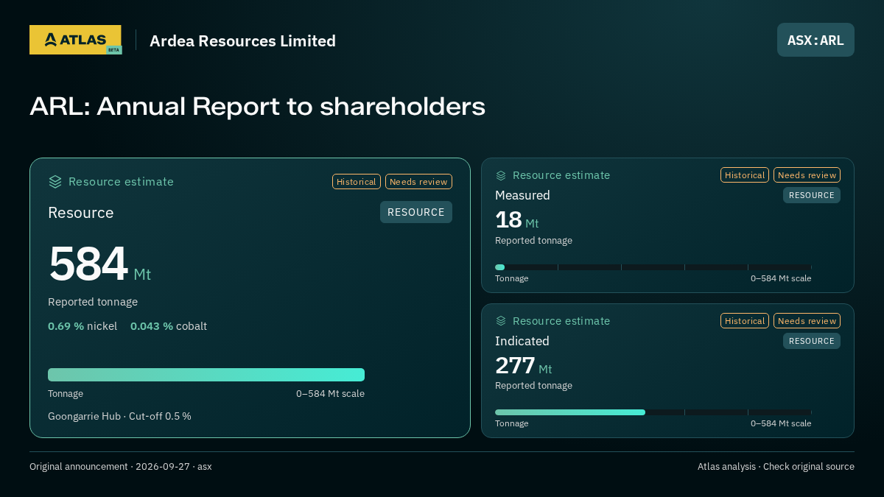The width and height of the screenshot is (884, 497).
Task: Click the Needs review tag on the Measured card
Action: (807, 175)
